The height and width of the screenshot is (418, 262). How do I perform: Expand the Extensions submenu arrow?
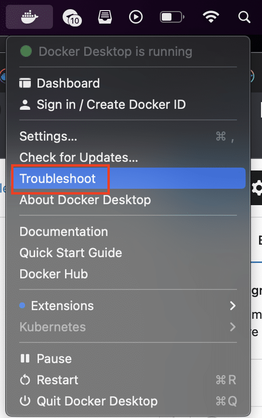233,306
